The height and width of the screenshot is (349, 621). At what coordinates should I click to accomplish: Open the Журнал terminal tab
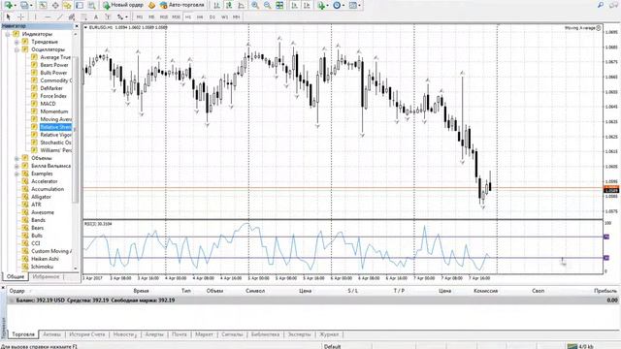[329, 334]
